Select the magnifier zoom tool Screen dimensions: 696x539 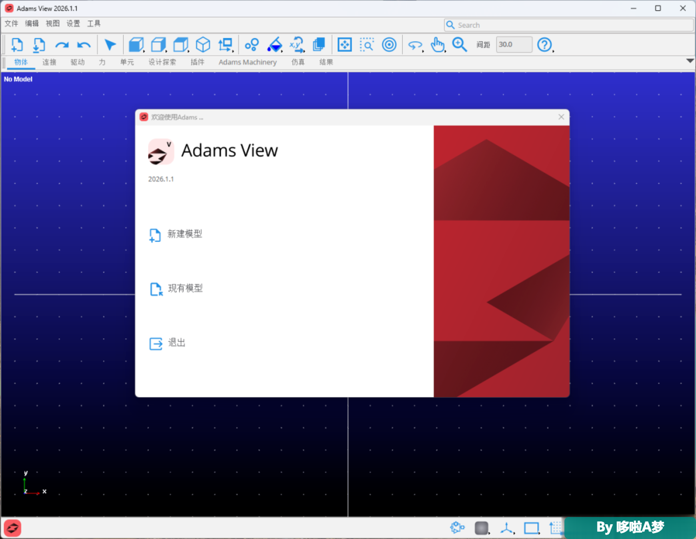point(459,45)
